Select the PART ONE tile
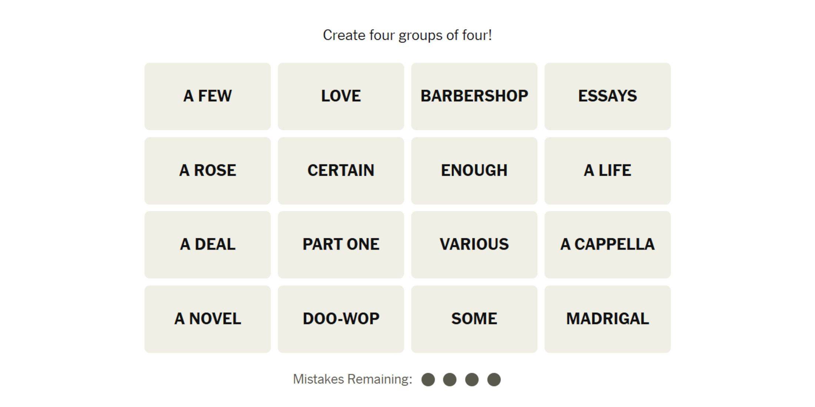 click(x=341, y=243)
